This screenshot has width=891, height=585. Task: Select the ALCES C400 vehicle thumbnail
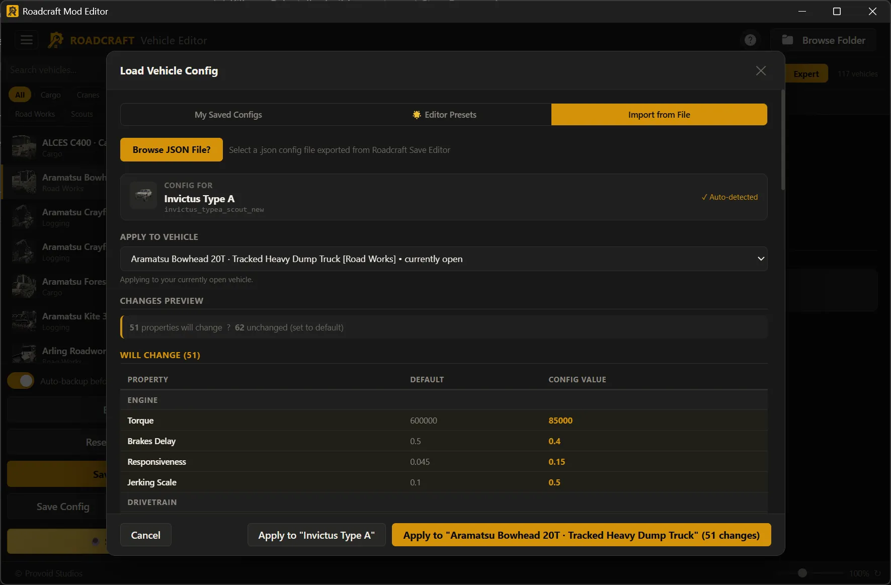click(x=24, y=147)
